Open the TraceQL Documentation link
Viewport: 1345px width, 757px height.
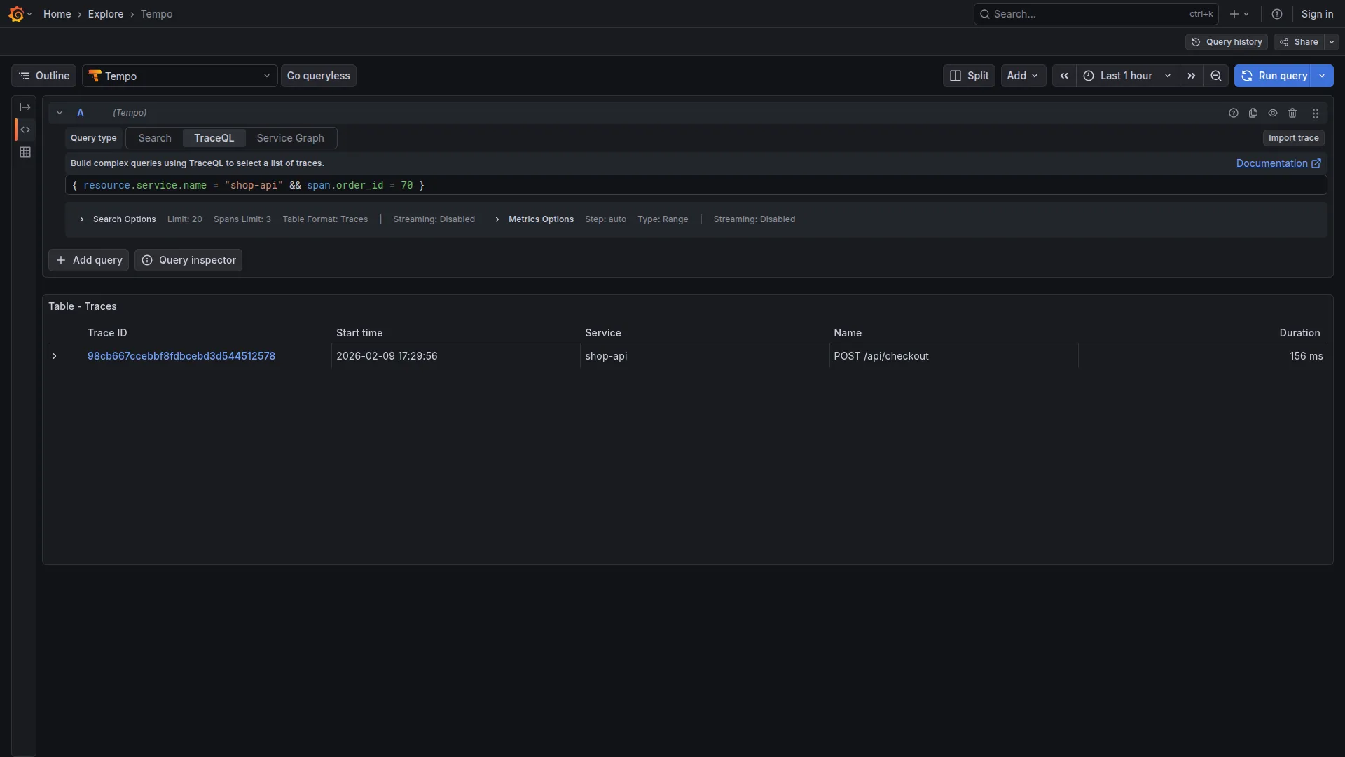pos(1272,163)
